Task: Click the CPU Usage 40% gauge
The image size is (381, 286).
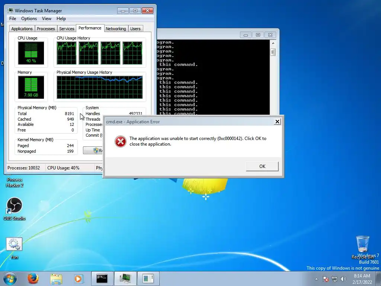Action: 31,53
